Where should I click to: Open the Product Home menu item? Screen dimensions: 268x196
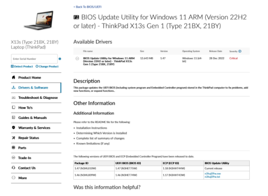36,78
